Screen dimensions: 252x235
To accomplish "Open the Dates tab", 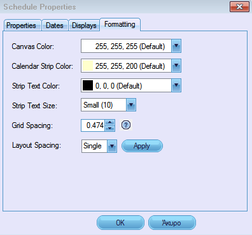I will [55, 25].
